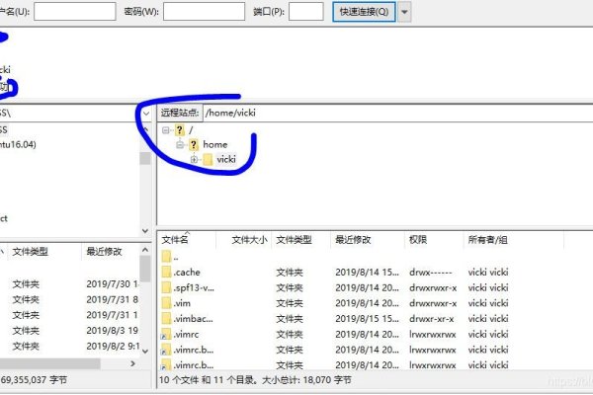Select the / root label in remote tree

pos(191,130)
